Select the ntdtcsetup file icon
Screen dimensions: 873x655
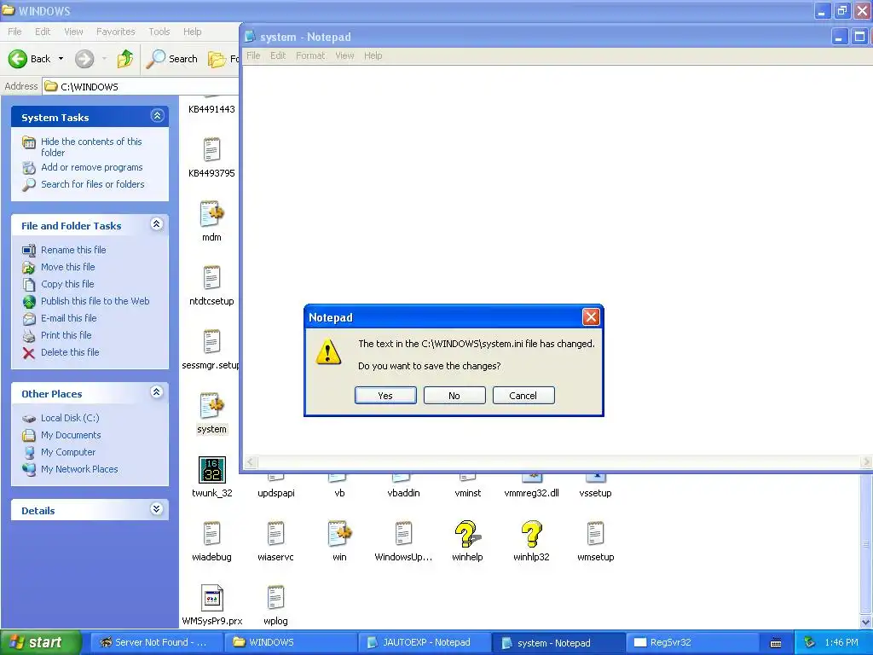pos(211,277)
